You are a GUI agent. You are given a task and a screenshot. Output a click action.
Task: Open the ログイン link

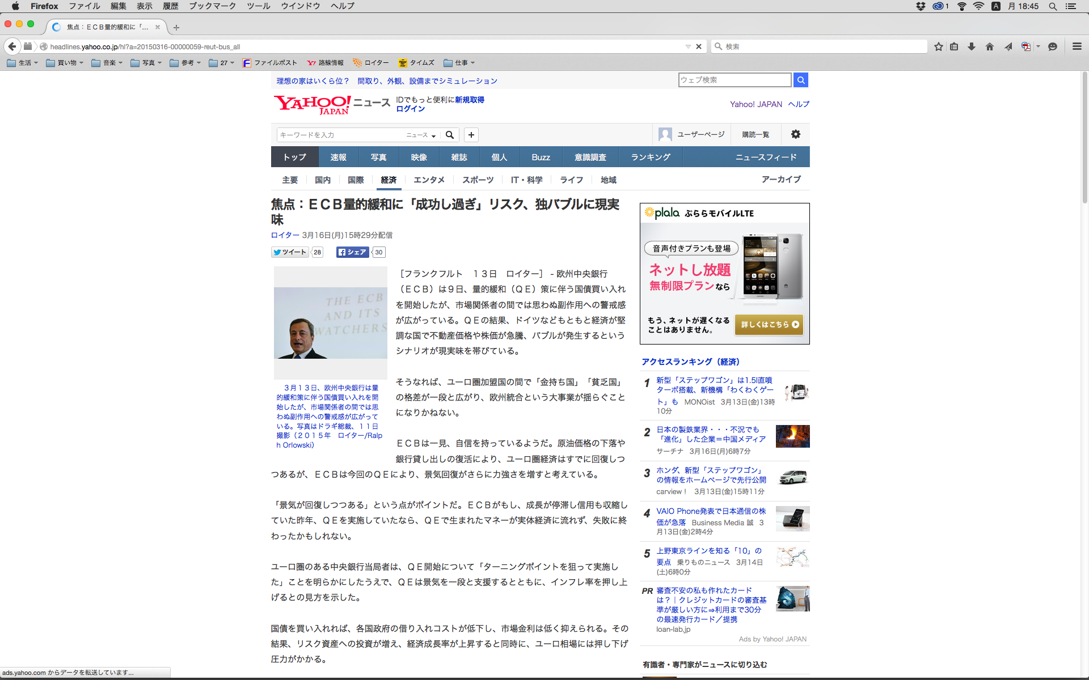pos(410,109)
